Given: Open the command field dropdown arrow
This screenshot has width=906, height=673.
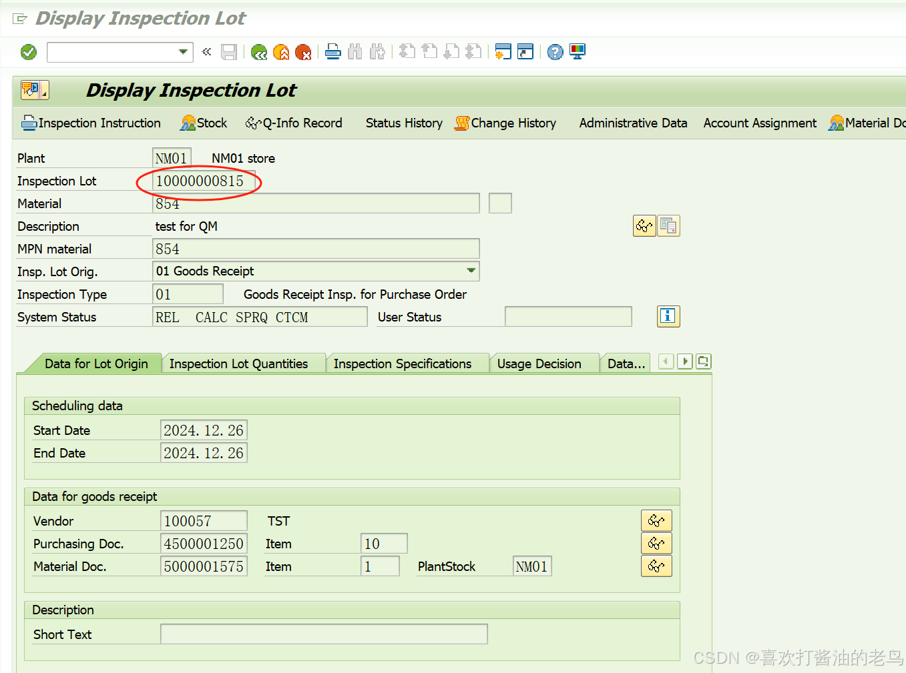Looking at the screenshot, I should pyautogui.click(x=182, y=51).
